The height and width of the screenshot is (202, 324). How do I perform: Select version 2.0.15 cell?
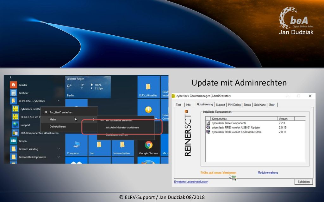[x=283, y=128]
